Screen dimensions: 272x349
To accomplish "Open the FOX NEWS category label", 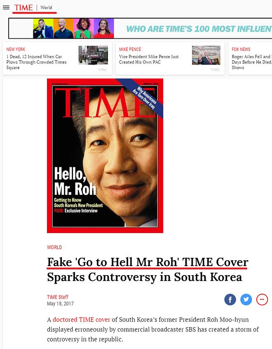I will (x=241, y=49).
